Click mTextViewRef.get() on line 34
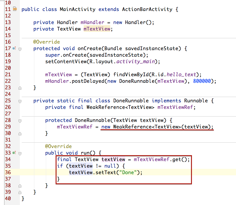Screen dimensions: 236x205 coord(160,159)
